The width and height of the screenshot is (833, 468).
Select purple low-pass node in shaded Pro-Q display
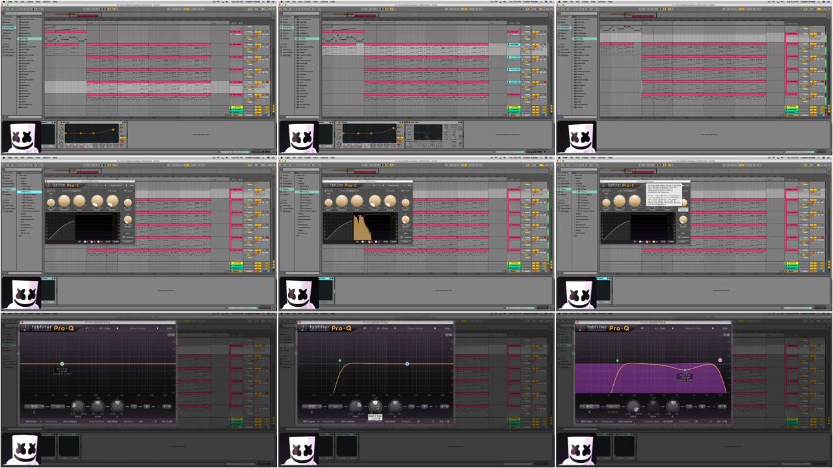(720, 359)
